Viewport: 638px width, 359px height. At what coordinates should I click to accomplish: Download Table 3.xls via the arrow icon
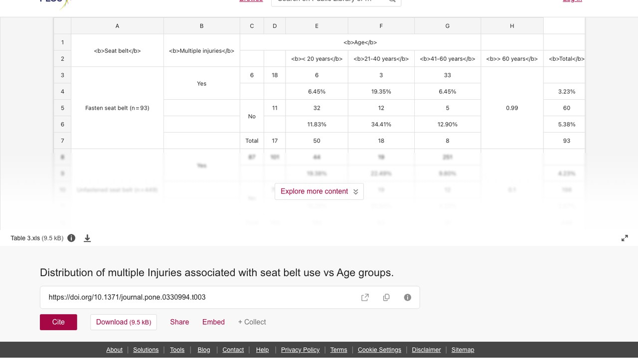87,238
